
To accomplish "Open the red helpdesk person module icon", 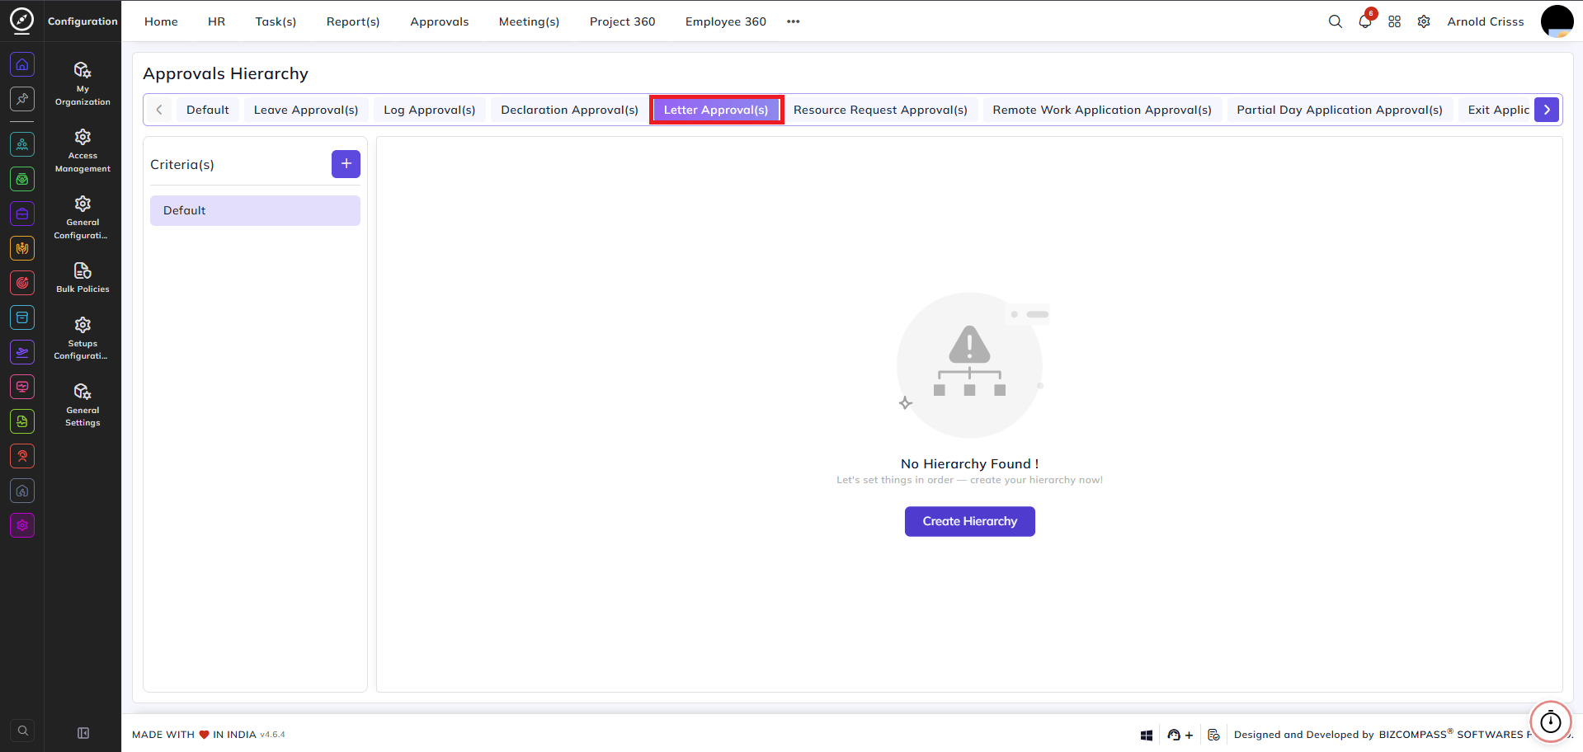I will click(x=22, y=456).
